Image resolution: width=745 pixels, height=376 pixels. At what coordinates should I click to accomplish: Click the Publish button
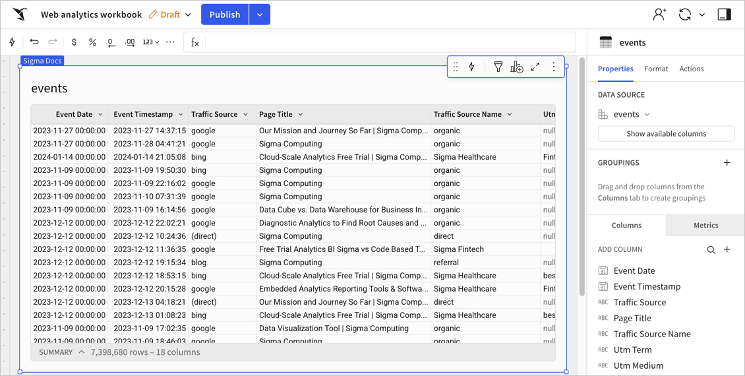click(225, 15)
